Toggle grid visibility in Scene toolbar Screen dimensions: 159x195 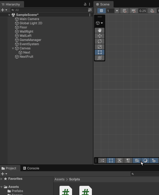[102, 11]
